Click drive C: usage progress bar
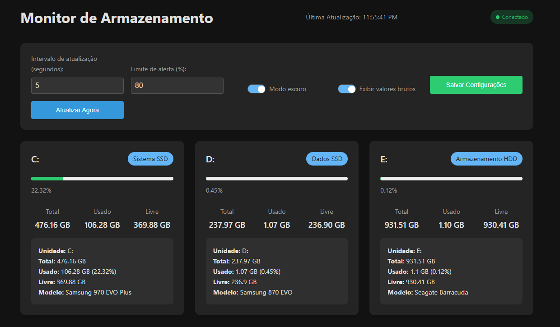Viewport: 560px width, 327px height. coord(102,178)
